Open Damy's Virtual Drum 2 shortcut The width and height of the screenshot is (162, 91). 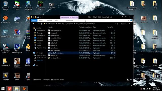[x=40, y=6]
